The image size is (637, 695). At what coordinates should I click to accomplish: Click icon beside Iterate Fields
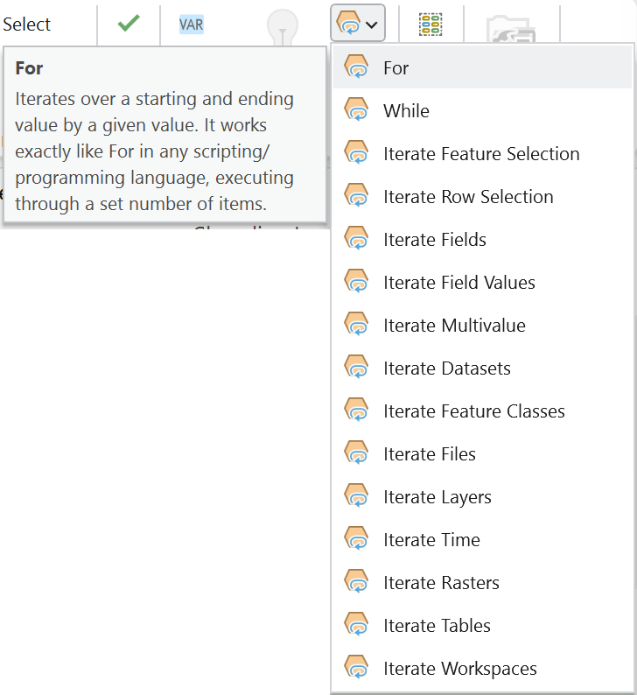tap(357, 238)
